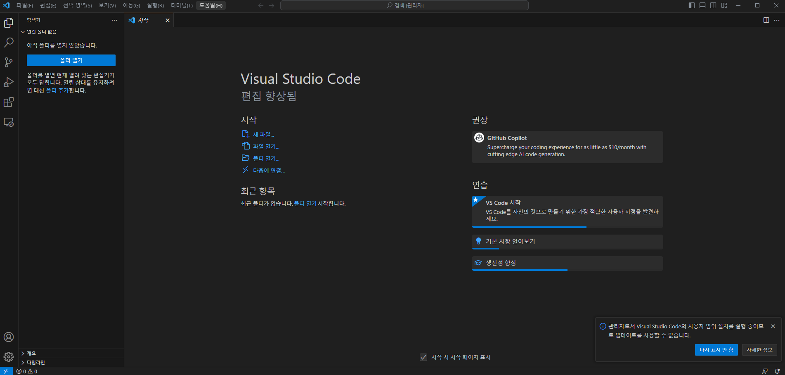Open the 파일(F) menu
785x375 pixels.
(25, 5)
